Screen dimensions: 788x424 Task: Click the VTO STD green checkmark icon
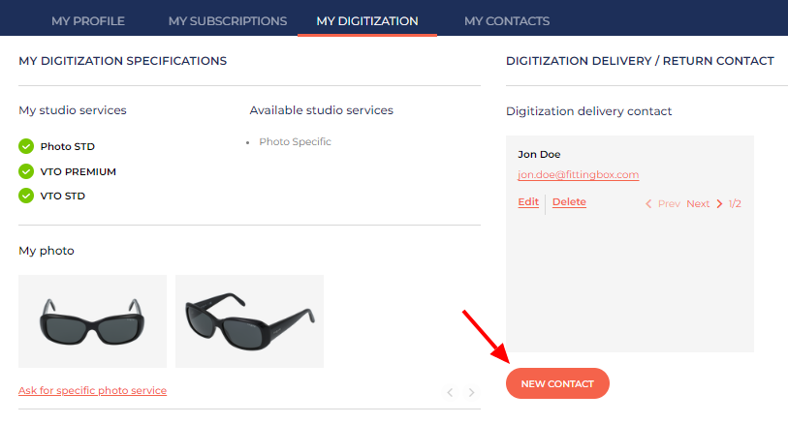pyautogui.click(x=26, y=196)
